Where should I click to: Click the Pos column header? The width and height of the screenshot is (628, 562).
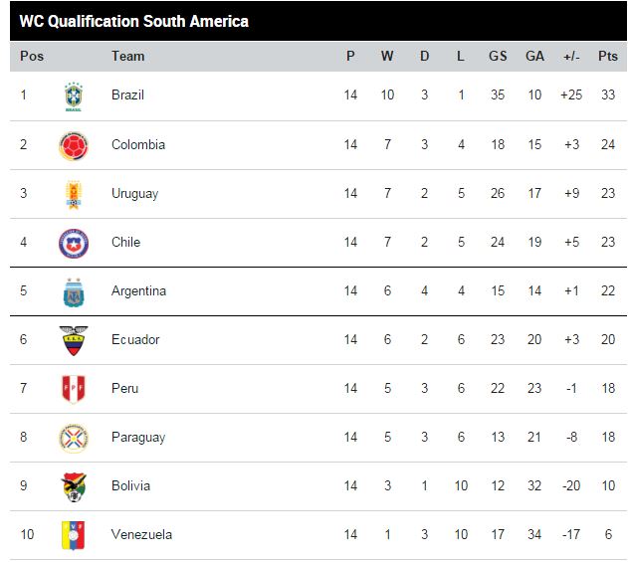coord(32,56)
